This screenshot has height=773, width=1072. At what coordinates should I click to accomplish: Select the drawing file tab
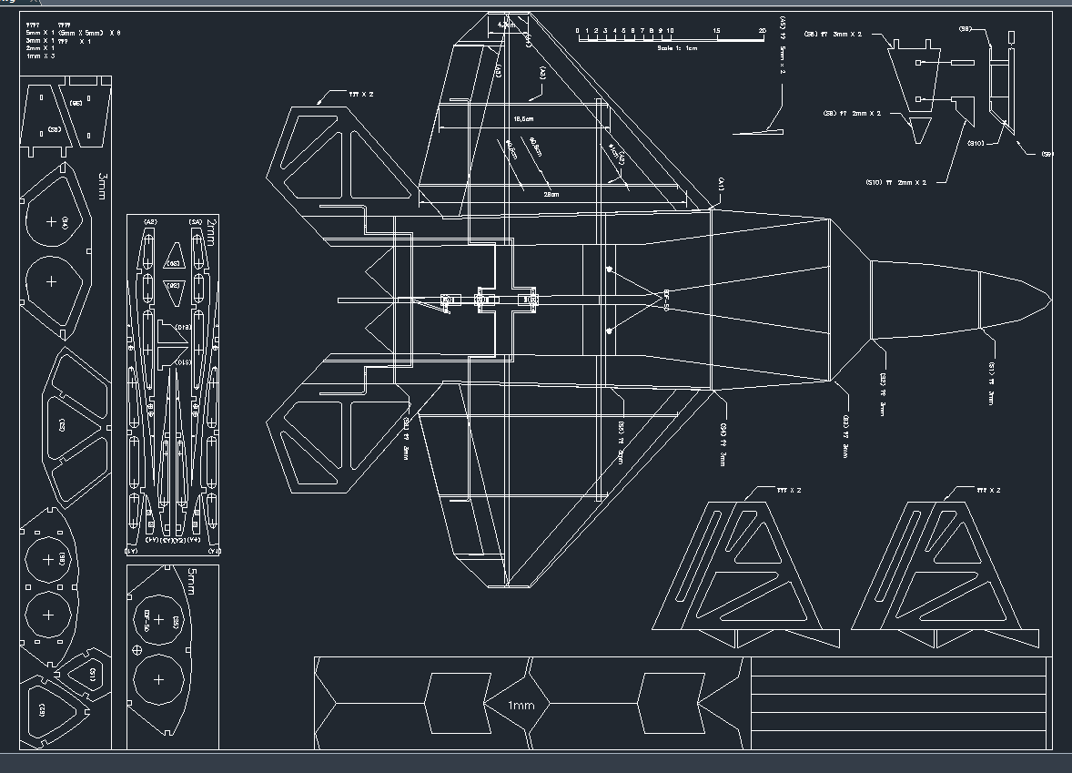click(11, 2)
